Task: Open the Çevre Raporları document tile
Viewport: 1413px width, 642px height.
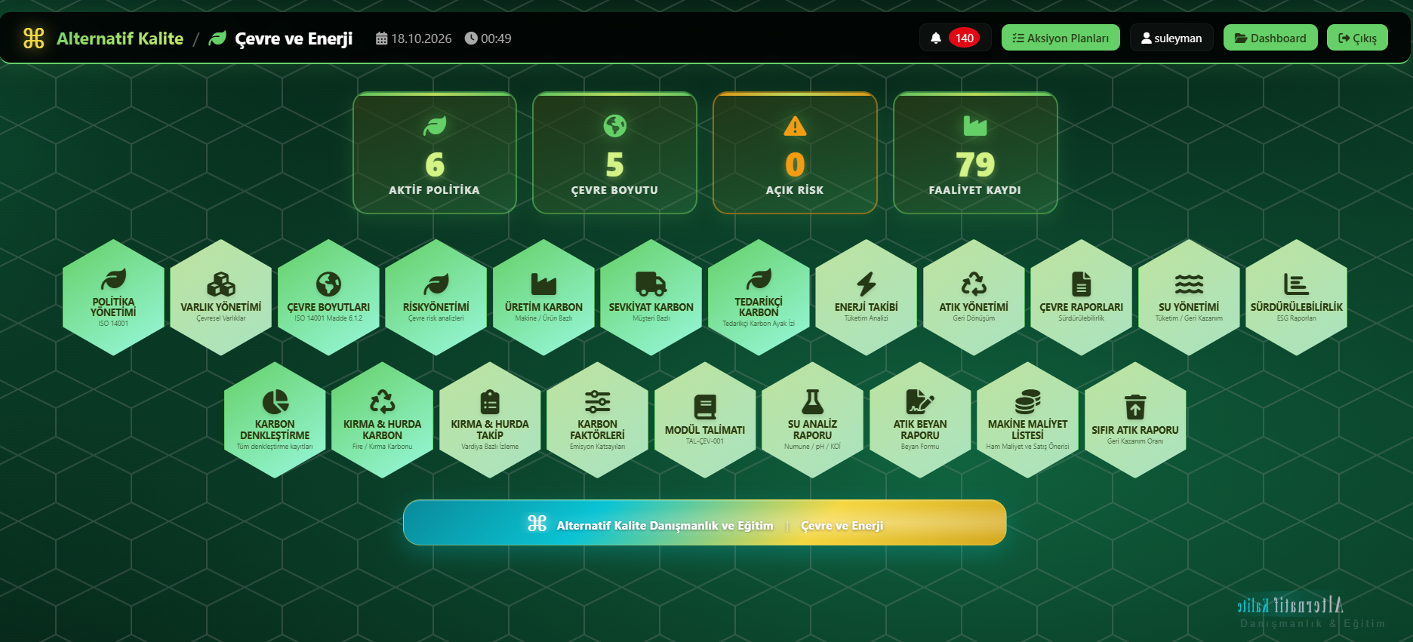Action: [1082, 297]
